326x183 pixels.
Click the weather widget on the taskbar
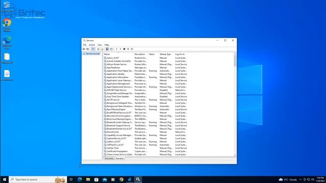coord(288,179)
